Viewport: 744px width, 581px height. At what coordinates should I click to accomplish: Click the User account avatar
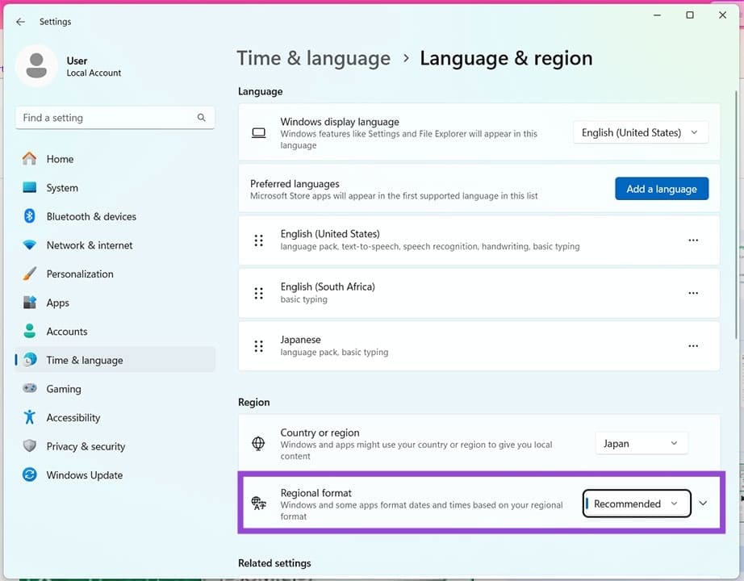[x=36, y=66]
